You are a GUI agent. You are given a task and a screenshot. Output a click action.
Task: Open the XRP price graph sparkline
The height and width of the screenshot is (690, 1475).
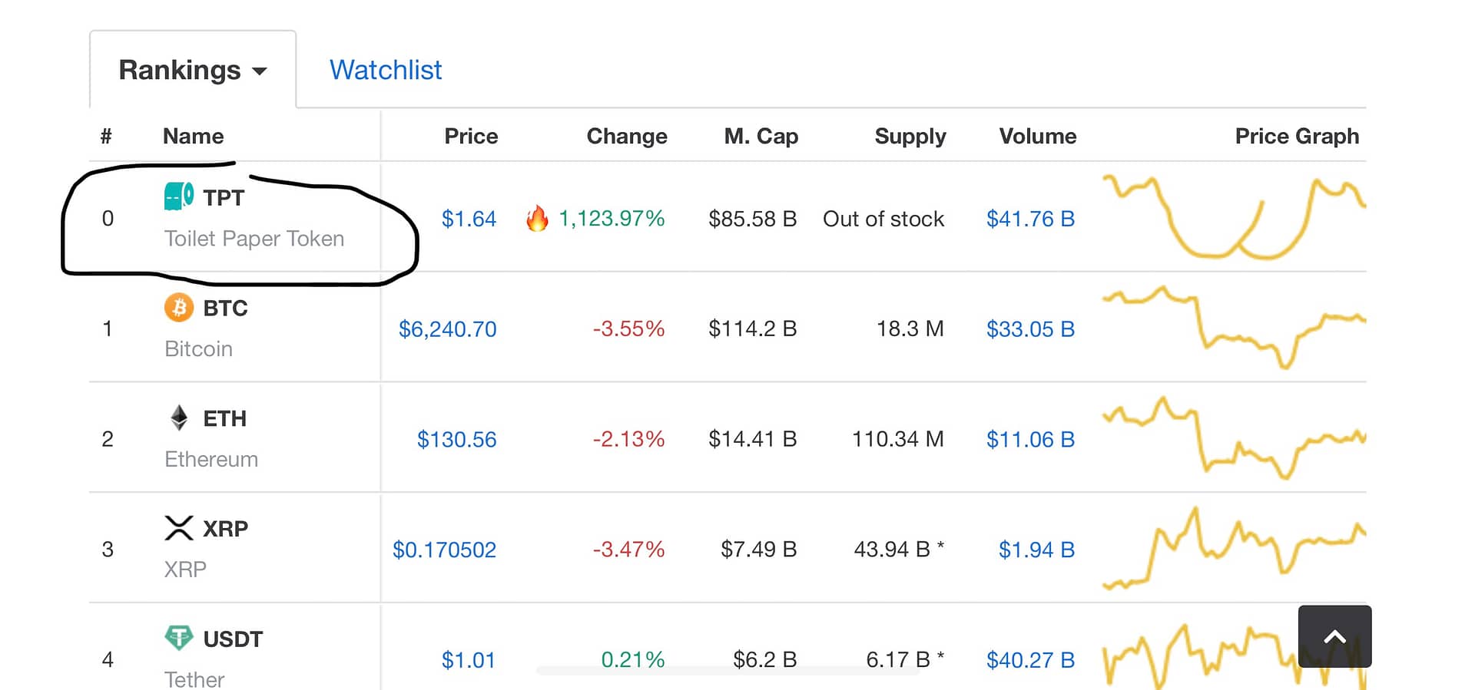[x=1234, y=548]
